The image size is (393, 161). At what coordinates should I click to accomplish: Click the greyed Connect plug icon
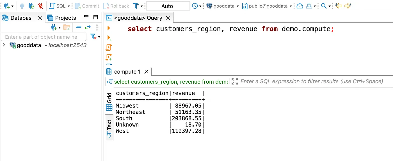tap(22, 6)
